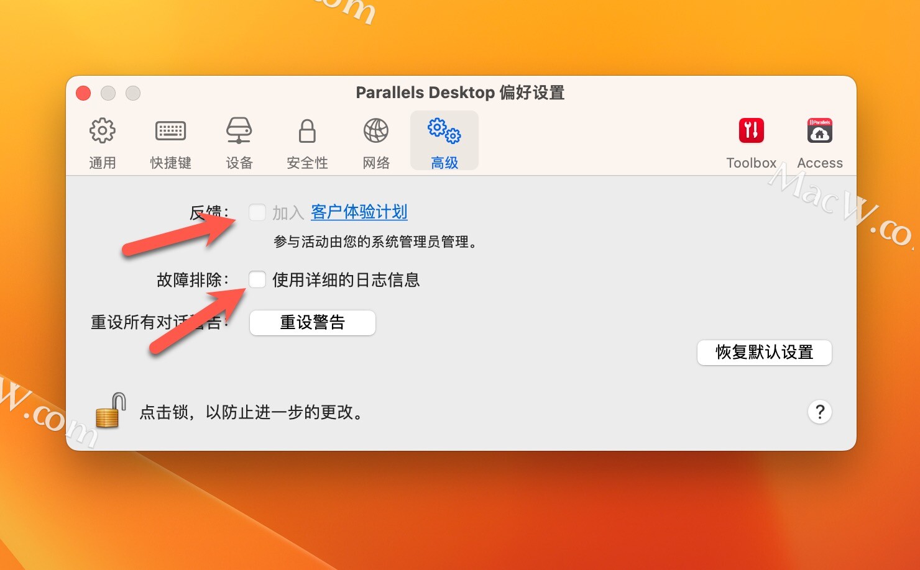
Task: Open help via the question mark button
Action: coord(820,412)
